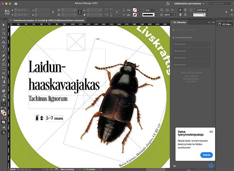Select the Eyedropper tool

4,95
